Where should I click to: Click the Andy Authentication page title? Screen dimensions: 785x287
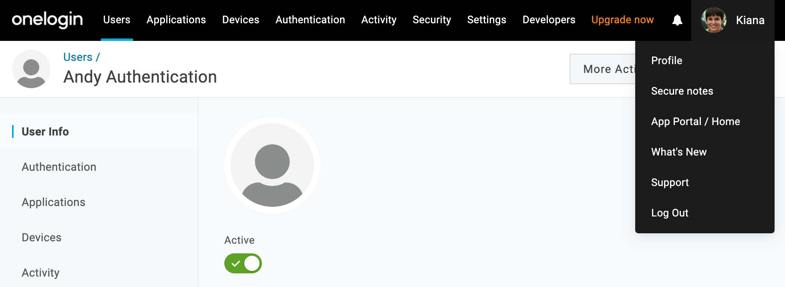tap(140, 77)
